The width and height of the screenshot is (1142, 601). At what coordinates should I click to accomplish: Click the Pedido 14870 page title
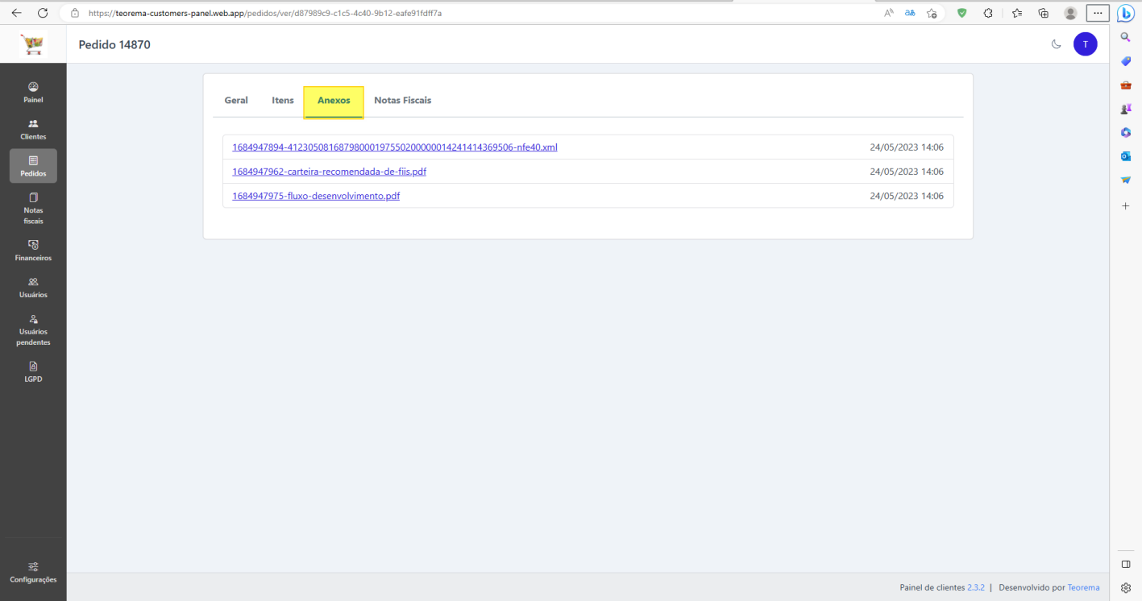[114, 44]
